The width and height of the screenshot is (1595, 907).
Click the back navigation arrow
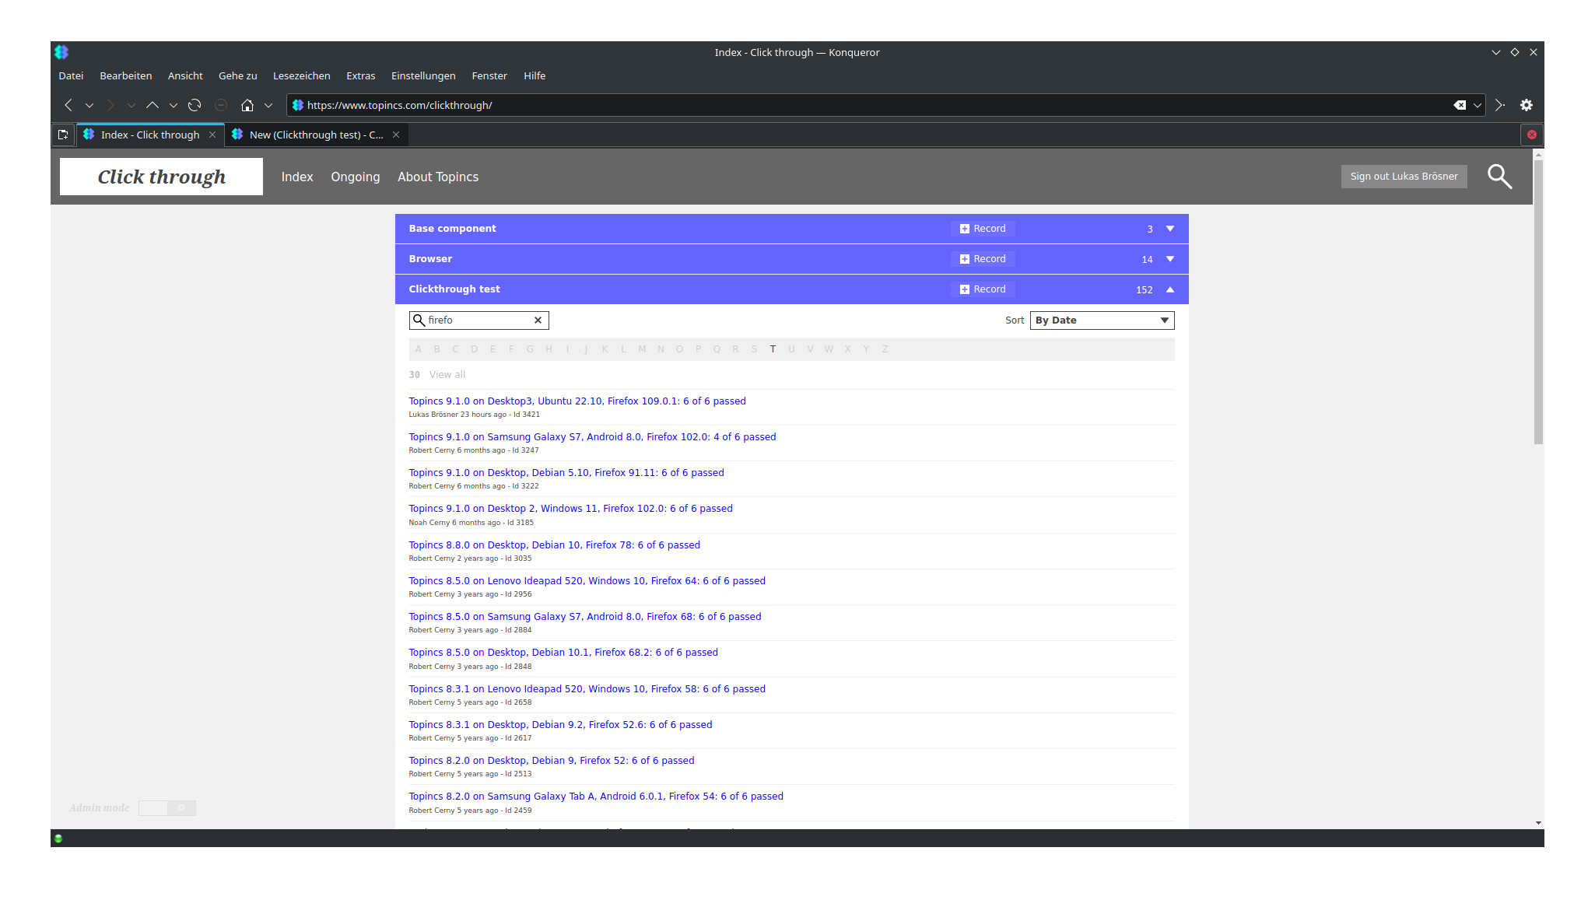(68, 105)
